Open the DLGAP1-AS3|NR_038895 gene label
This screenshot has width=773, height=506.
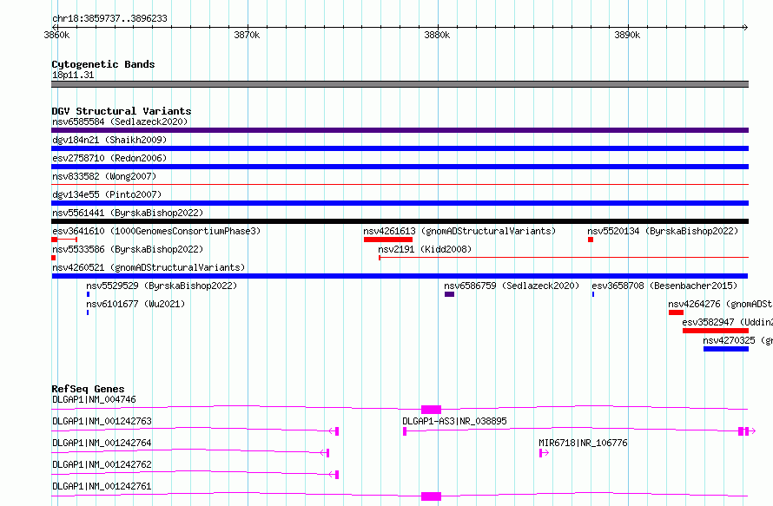[x=454, y=421]
